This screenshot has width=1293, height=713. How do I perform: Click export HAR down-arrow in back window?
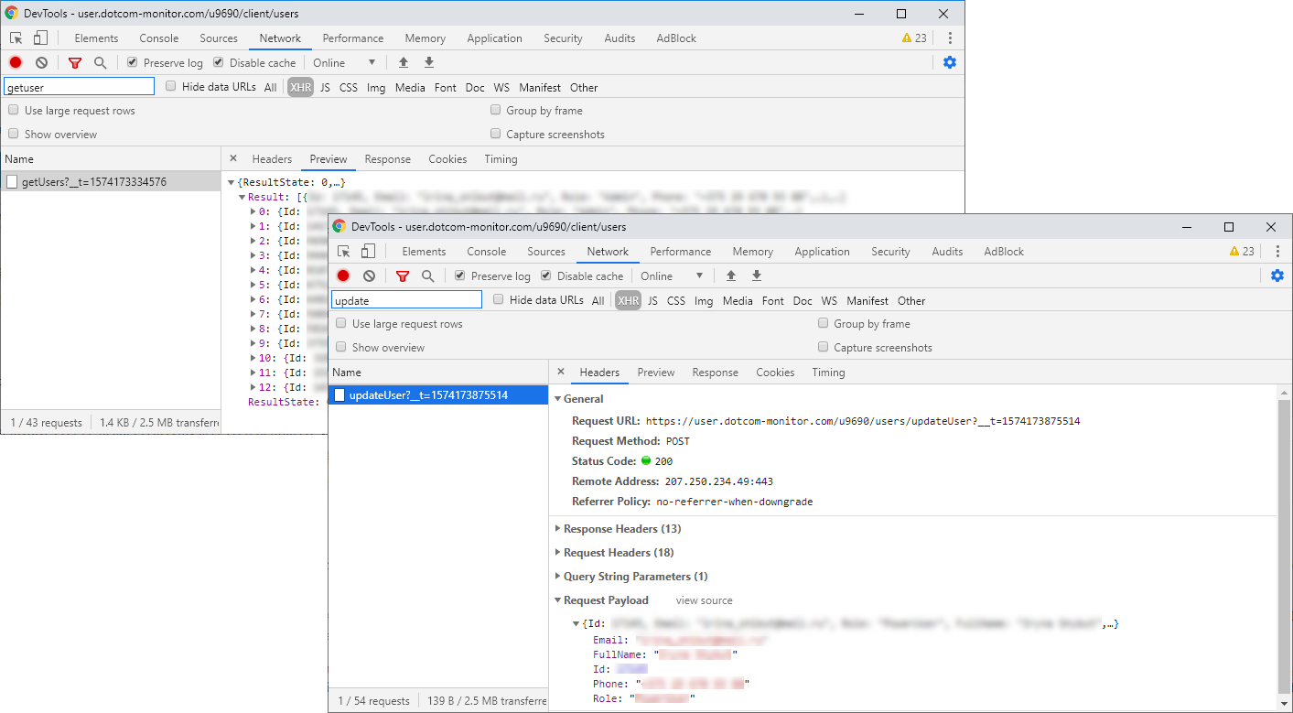[429, 62]
